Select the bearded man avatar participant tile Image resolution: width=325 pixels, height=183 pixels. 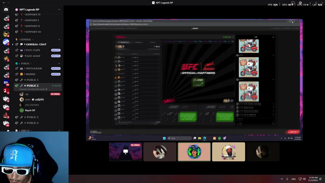point(229,152)
